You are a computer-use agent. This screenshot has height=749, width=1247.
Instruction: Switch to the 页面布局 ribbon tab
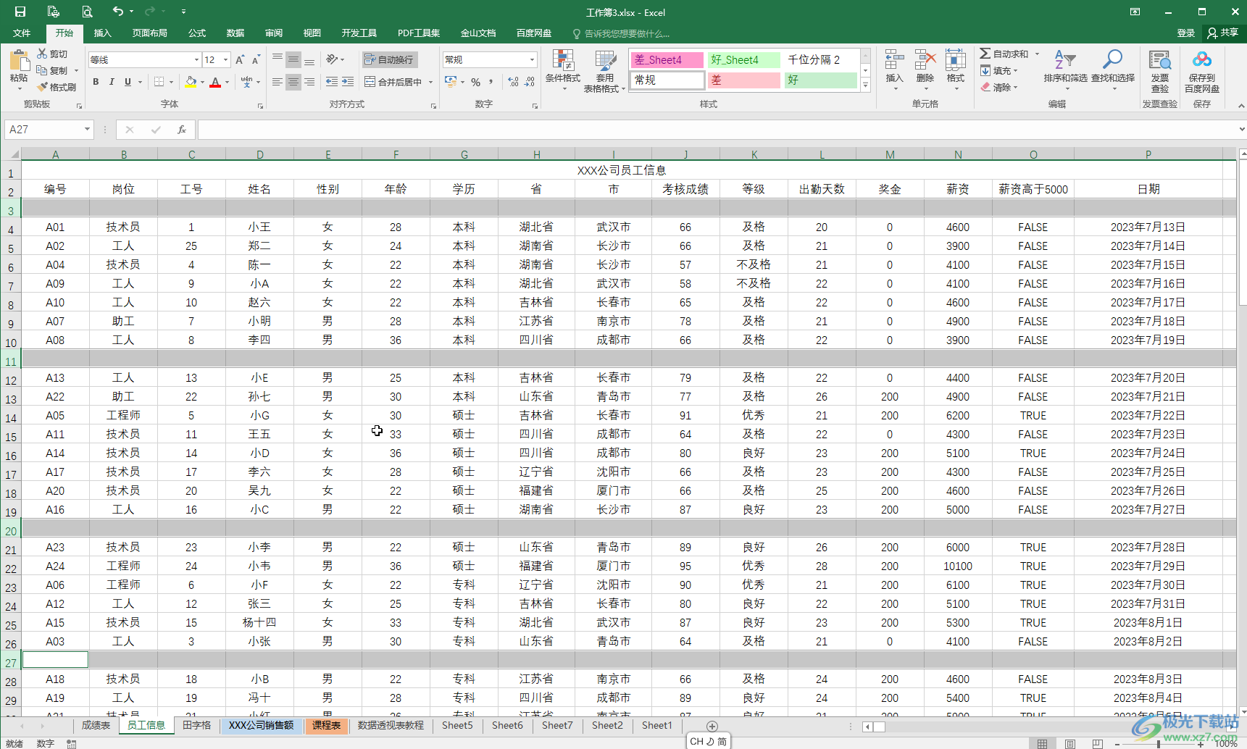click(x=150, y=33)
